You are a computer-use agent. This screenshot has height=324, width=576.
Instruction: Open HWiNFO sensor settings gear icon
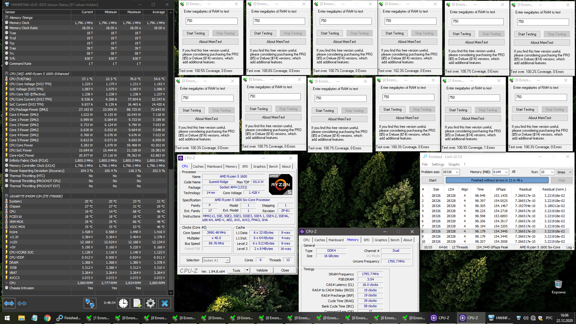[151, 303]
